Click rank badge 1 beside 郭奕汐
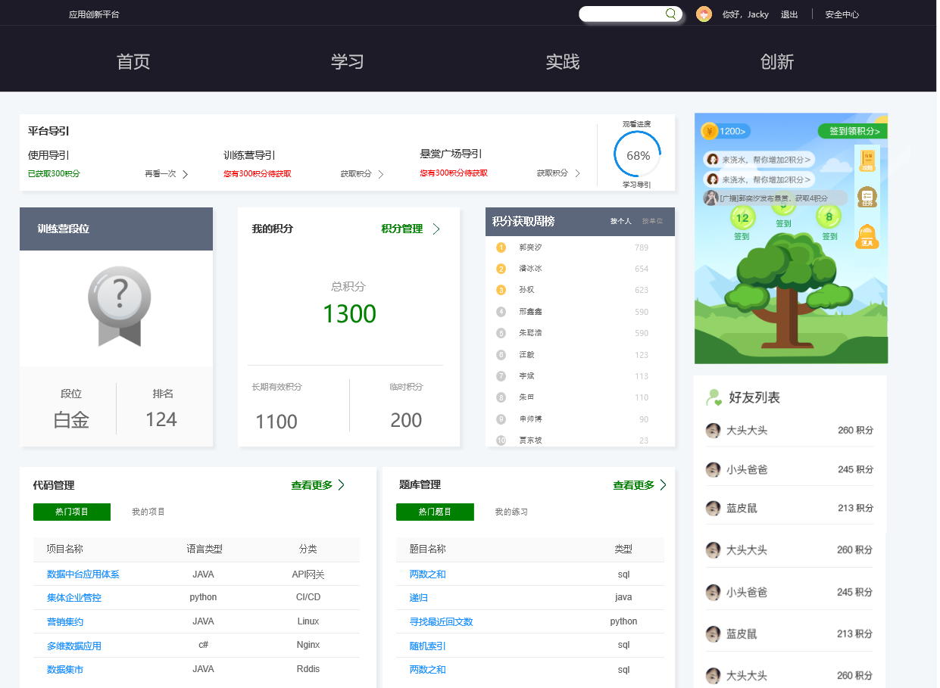Screen dimensions: 940x688 click(x=501, y=247)
